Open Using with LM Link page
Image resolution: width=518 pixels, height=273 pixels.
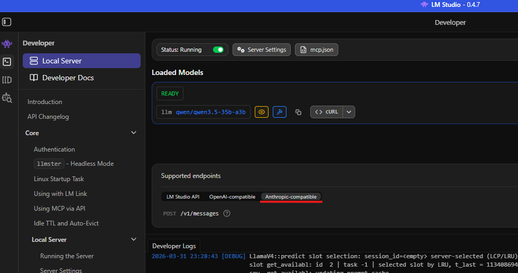(60, 194)
